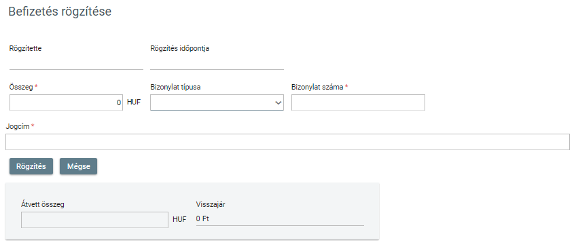Click the Visszajár label text
Screen dimensions: 576x249
(x=211, y=205)
